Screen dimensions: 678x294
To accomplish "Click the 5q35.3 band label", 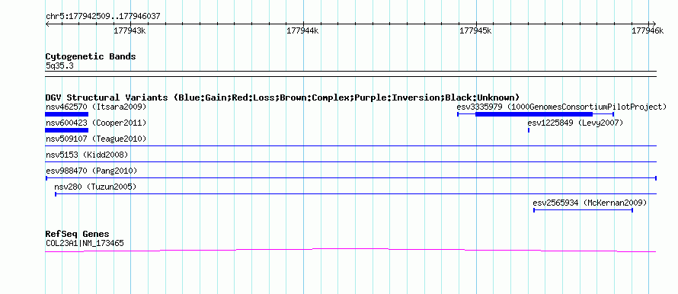I will coord(59,66).
